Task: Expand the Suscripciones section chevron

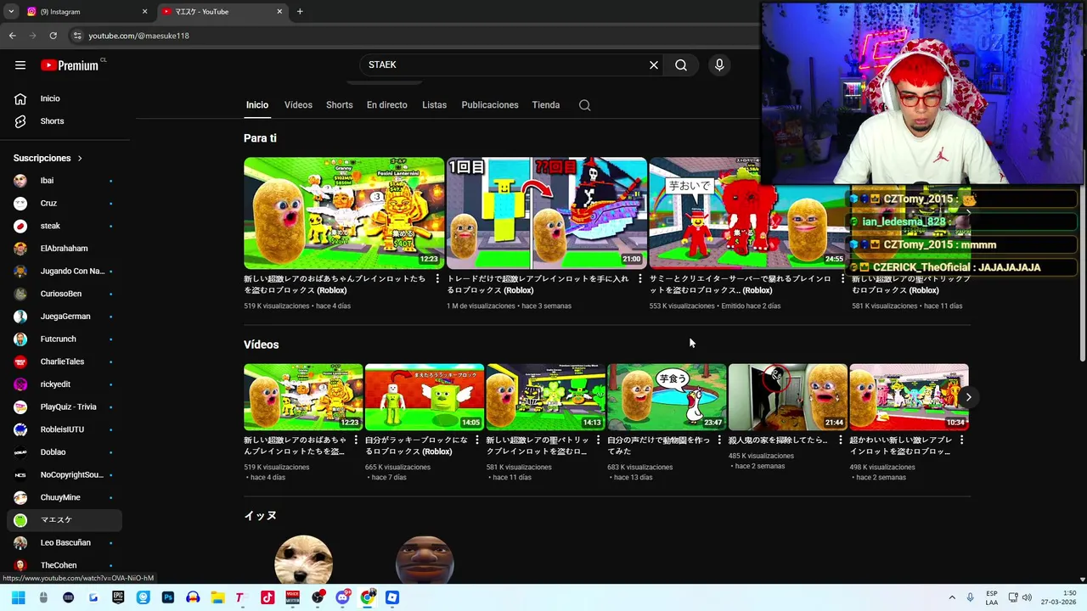Action: (x=80, y=159)
